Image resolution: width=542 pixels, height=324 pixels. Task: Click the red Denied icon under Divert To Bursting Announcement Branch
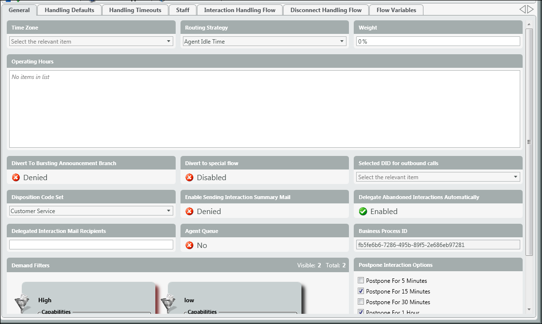pos(15,178)
